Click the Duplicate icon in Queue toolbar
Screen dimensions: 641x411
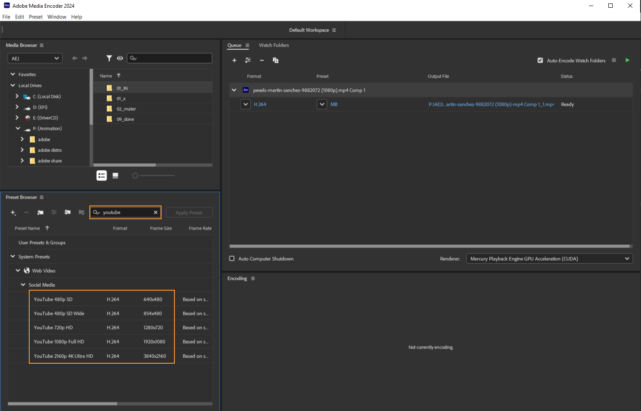tap(275, 61)
